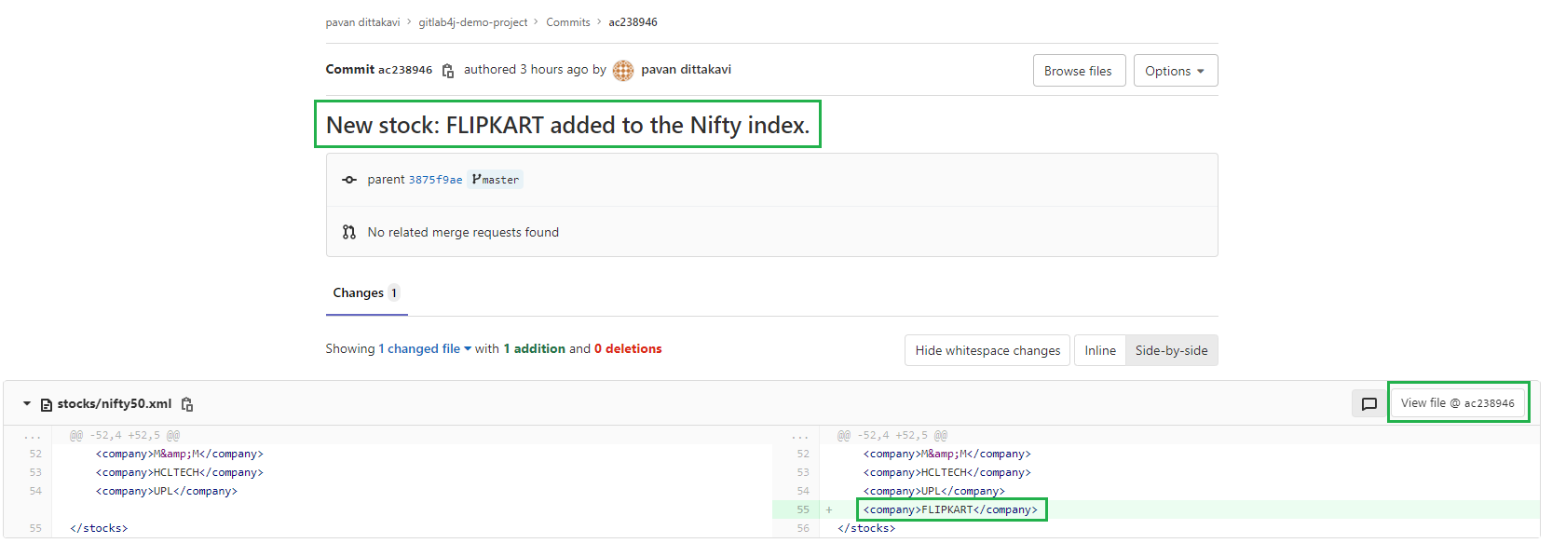The width and height of the screenshot is (1552, 543).
Task: Expand hidden lines above line 52 on right
Action: pyautogui.click(x=800, y=435)
